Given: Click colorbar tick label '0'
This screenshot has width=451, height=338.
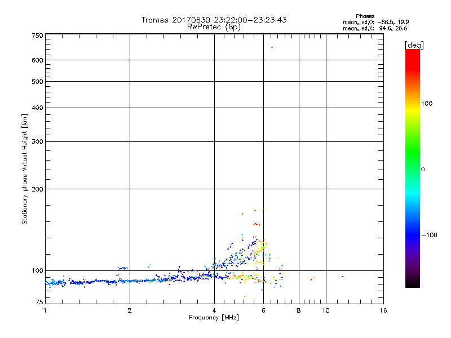Looking at the screenshot, I should point(423,170).
